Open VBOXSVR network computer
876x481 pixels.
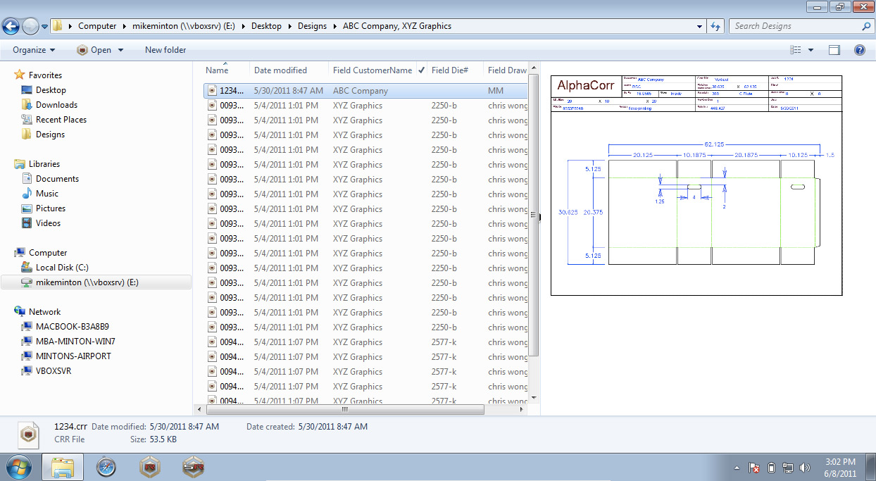pyautogui.click(x=54, y=371)
